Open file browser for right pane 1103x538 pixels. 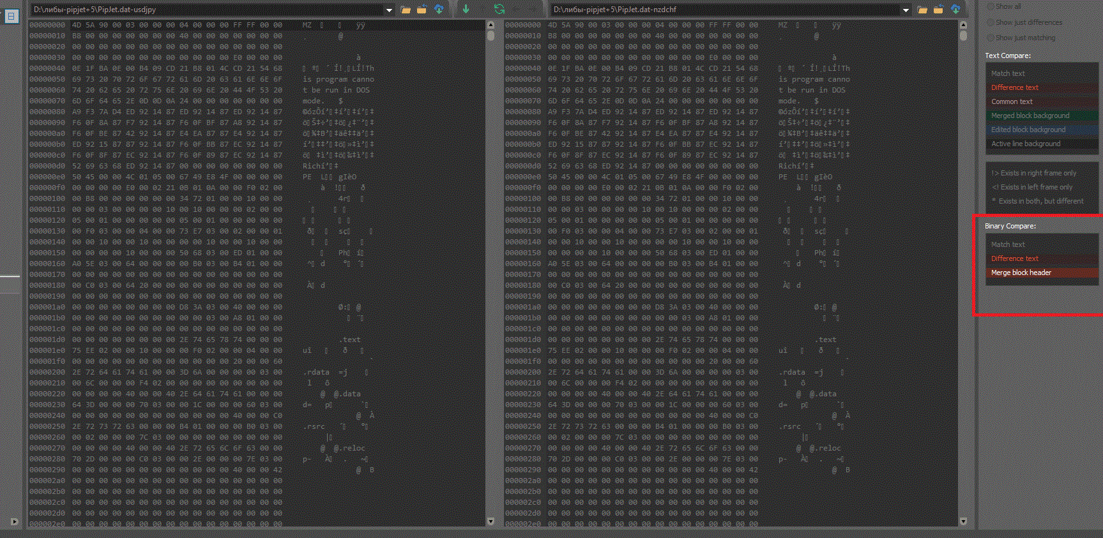(922, 10)
